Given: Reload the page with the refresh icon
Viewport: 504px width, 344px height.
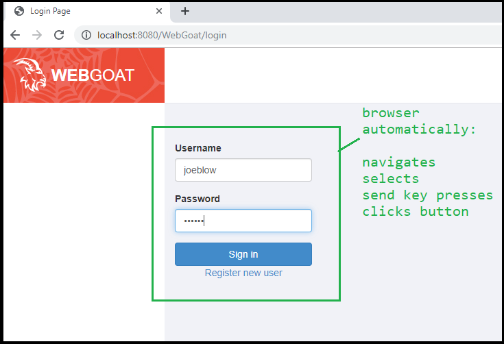Looking at the screenshot, I should coord(59,35).
